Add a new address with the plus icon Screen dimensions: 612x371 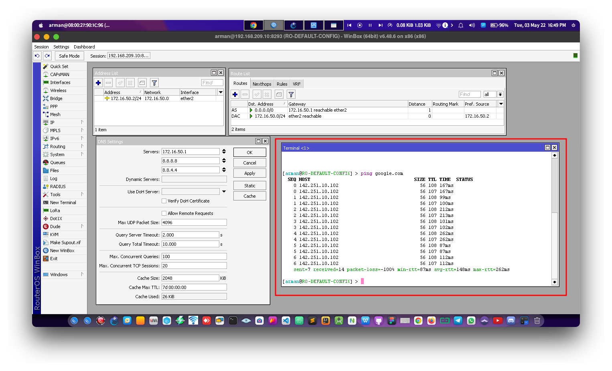pos(98,82)
